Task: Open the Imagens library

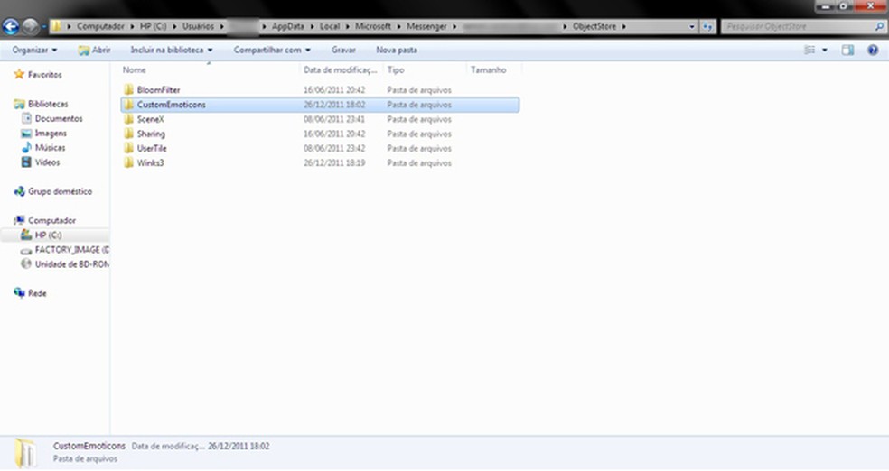Action: pos(51,133)
